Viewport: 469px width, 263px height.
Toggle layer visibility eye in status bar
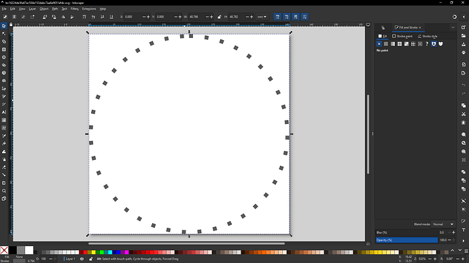pos(82,259)
